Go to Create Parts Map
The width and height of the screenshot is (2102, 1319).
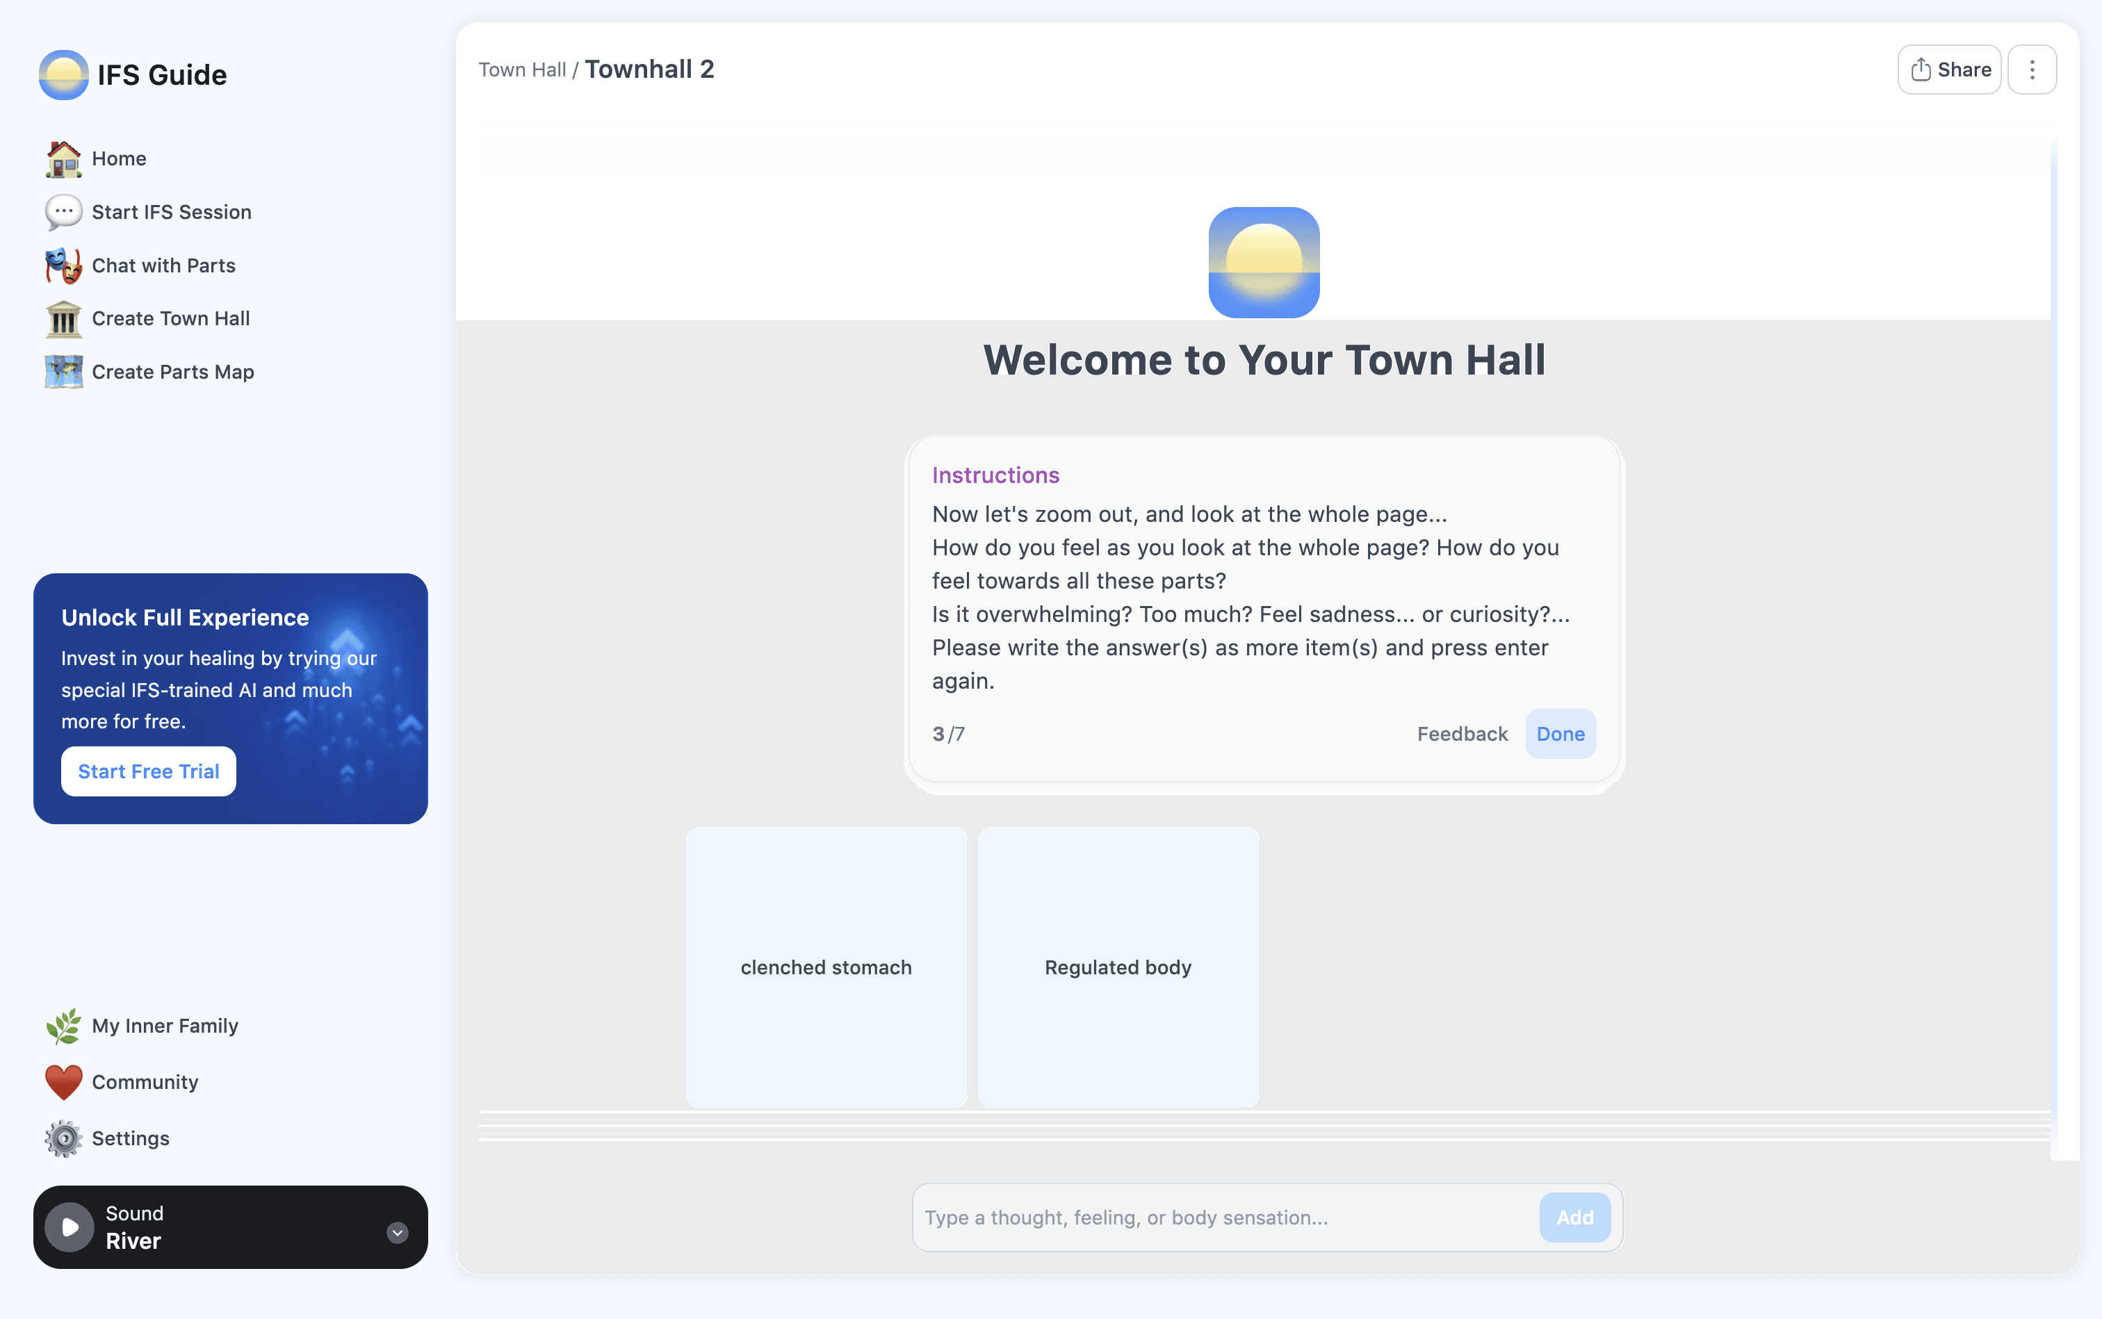(x=173, y=372)
